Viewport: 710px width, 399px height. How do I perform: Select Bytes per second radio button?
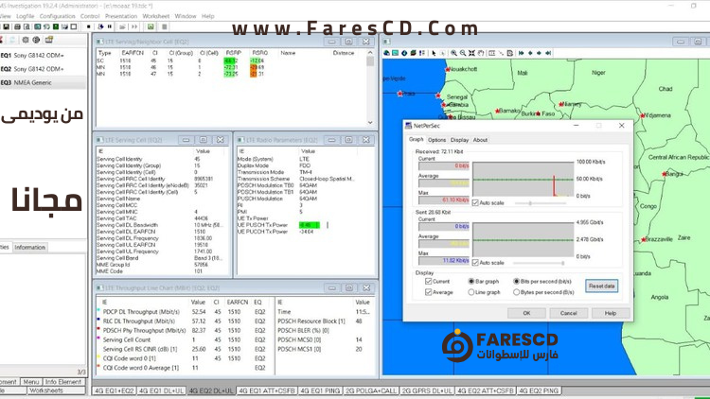point(516,292)
